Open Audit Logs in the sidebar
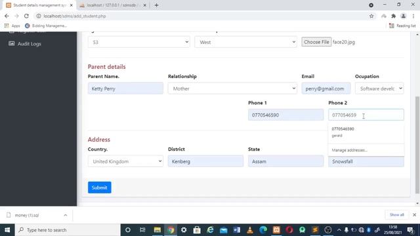420x236 pixels. pos(29,44)
